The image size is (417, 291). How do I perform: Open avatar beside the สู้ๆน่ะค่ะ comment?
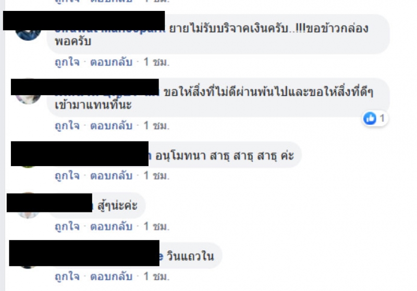pyautogui.click(x=28, y=214)
